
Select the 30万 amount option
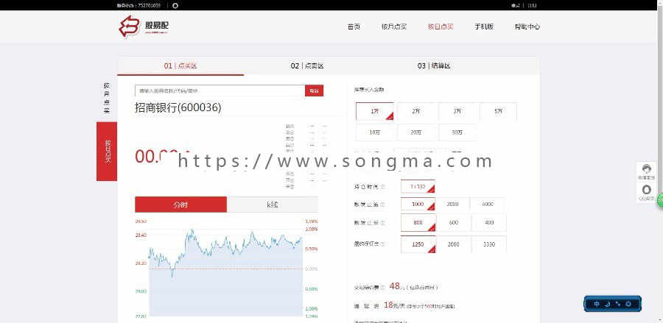pos(457,132)
